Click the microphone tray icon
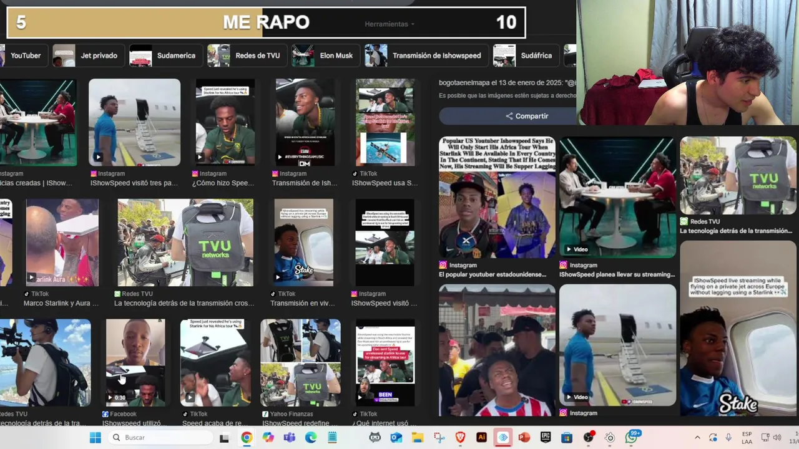799x449 pixels. 728,438
